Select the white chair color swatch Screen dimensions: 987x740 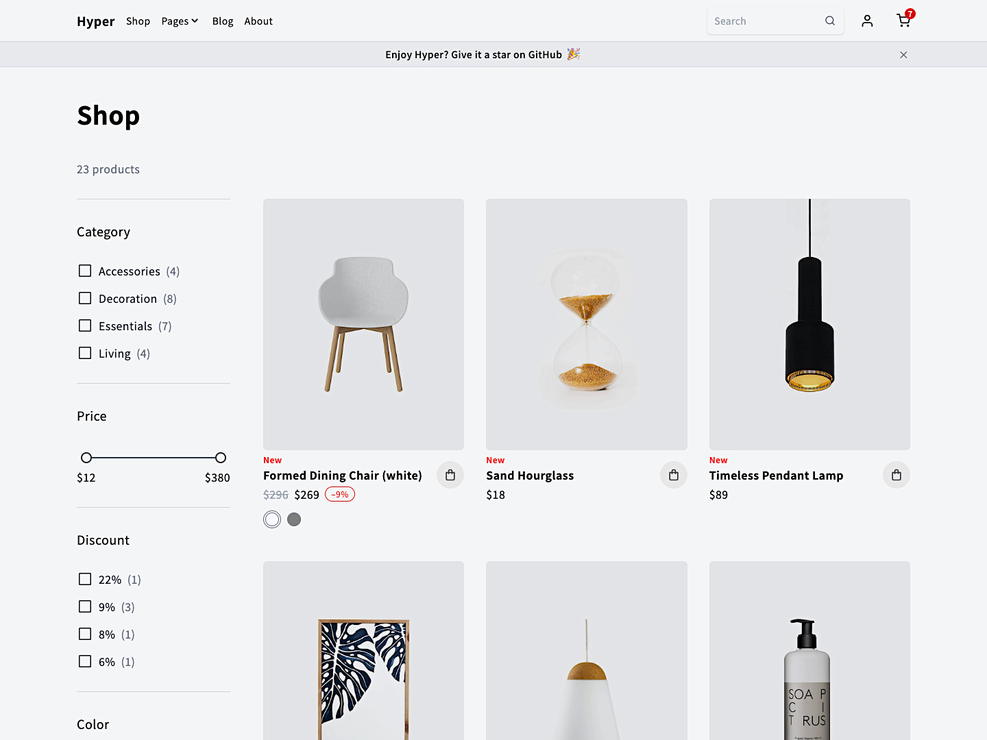272,519
